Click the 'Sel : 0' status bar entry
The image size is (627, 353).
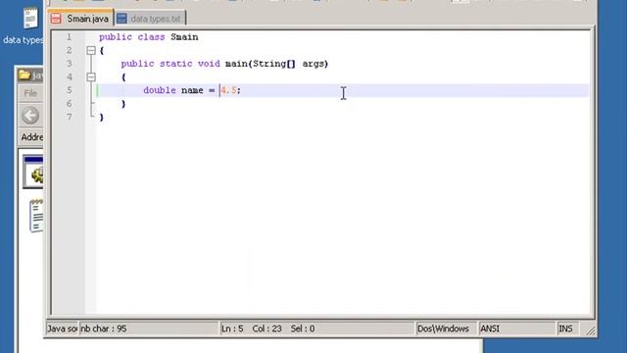(x=303, y=328)
